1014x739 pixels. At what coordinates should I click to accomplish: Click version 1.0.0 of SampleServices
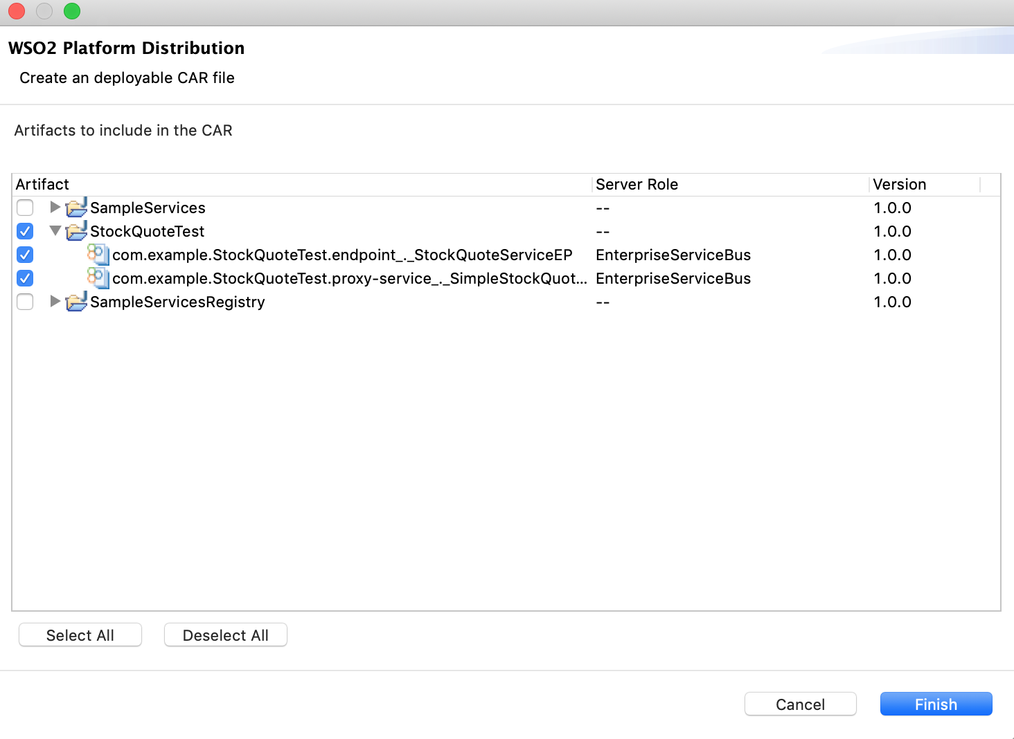(892, 208)
